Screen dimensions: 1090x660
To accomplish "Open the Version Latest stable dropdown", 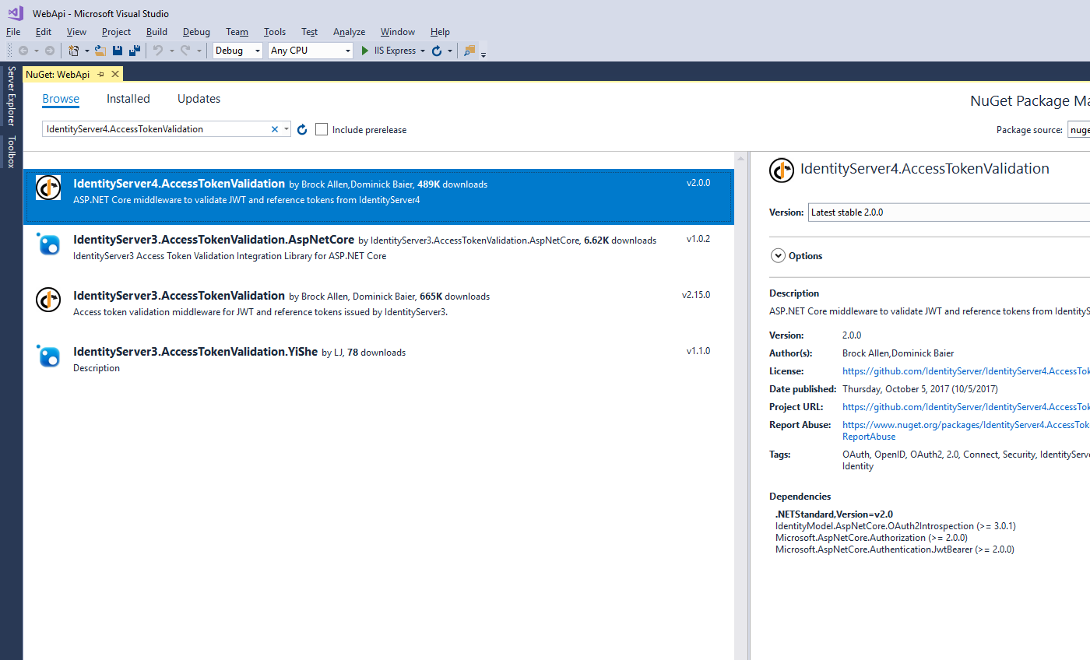I will pos(948,212).
